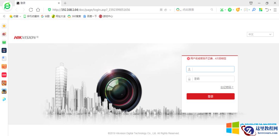The height and width of the screenshot is (136, 279).
Task: Open the 百度一下 bookmark
Action: tap(90, 16)
